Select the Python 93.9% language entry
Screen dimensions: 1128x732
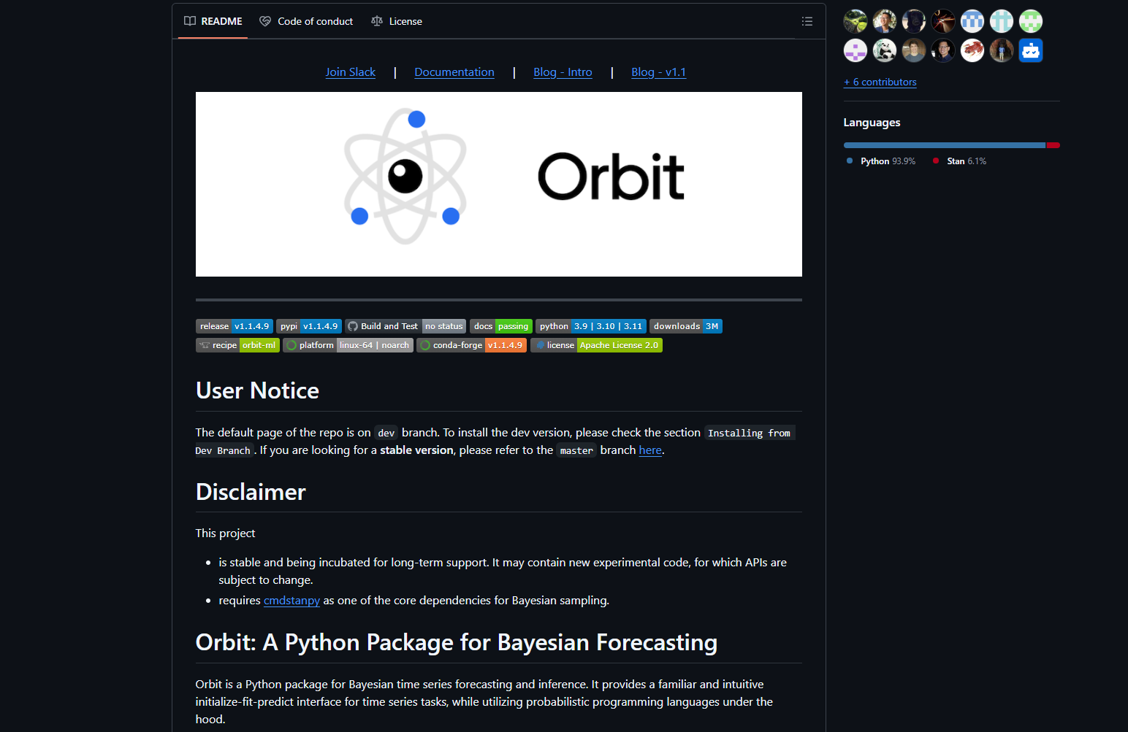pos(881,161)
